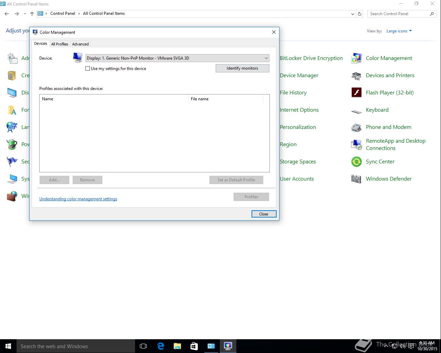This screenshot has height=353, width=441.
Task: Click the Windows Start button
Action: coord(8,346)
